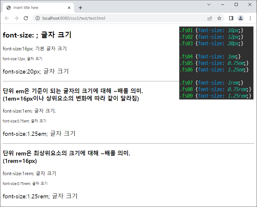Click text 'font-size:0.75em; 글자 크기'
This screenshot has width=257, height=207.
click(x=24, y=121)
